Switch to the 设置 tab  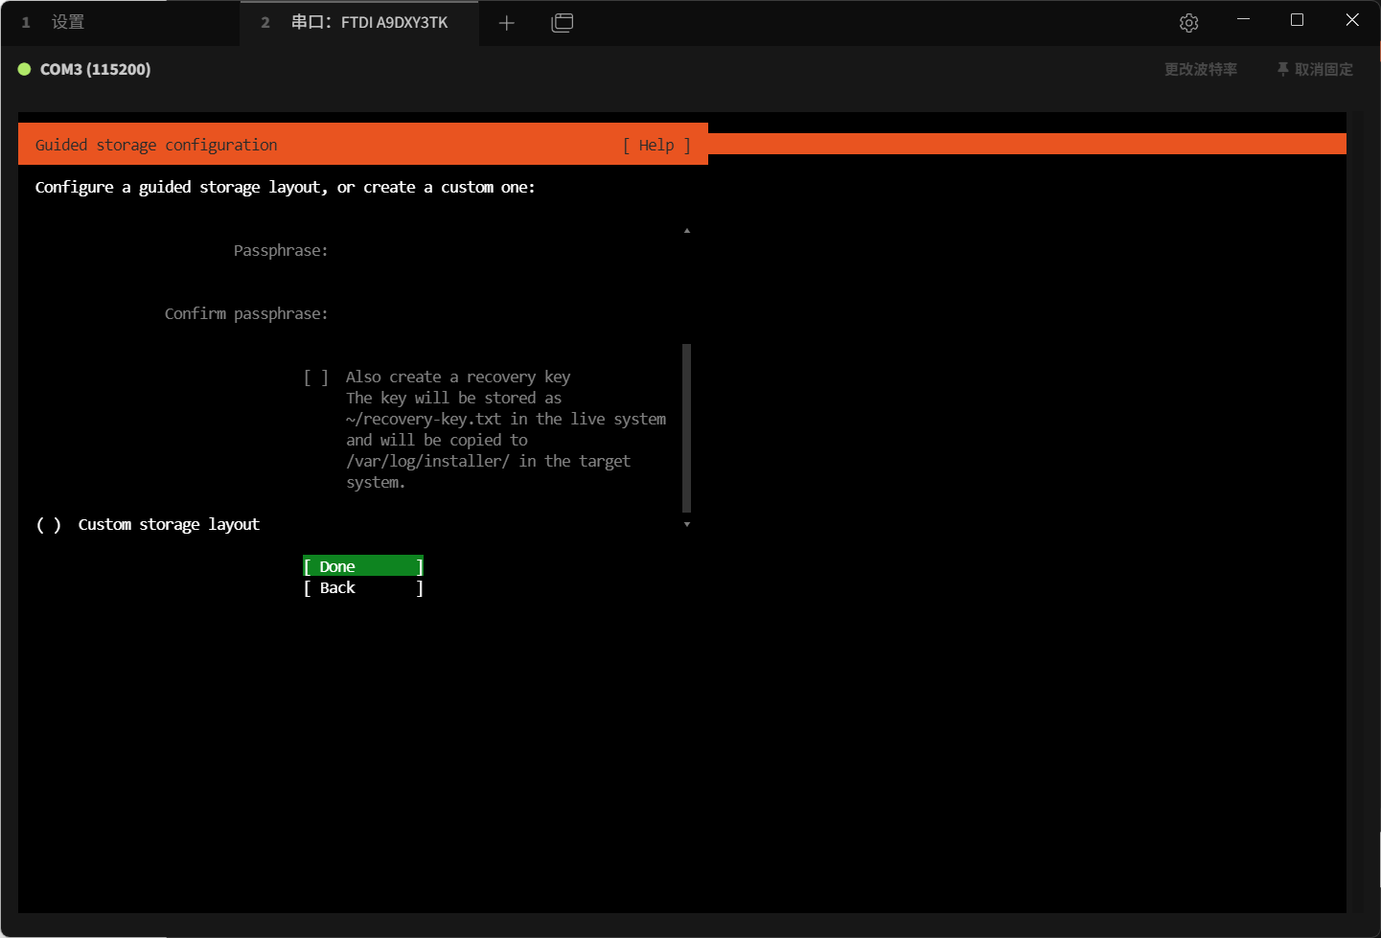tap(67, 22)
